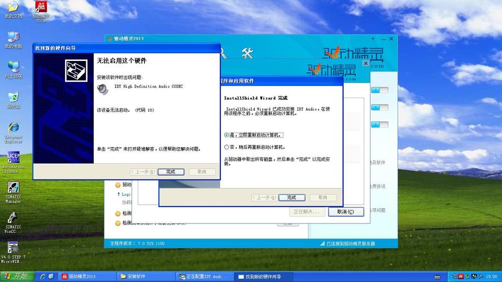Click IDT High Definition Audio CODEC text
Image resolution: width=502 pixels, height=282 pixels.
[x=149, y=86]
